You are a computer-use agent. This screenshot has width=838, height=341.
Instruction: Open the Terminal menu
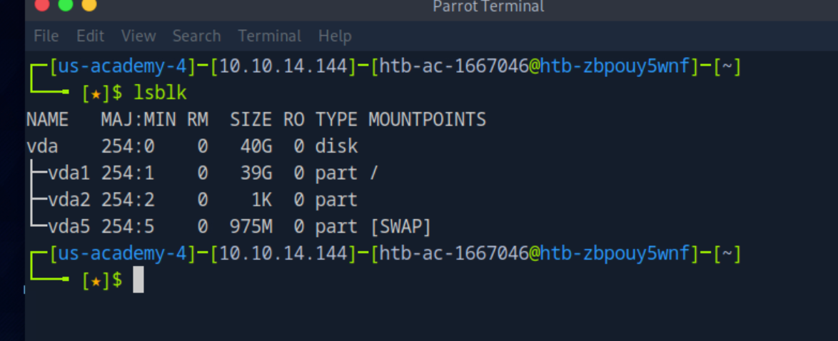tap(269, 36)
